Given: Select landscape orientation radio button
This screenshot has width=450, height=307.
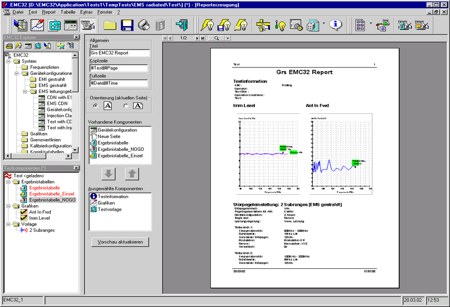Looking at the screenshot, I should [126, 106].
